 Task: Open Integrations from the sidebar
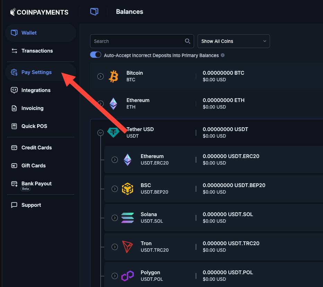[41, 90]
